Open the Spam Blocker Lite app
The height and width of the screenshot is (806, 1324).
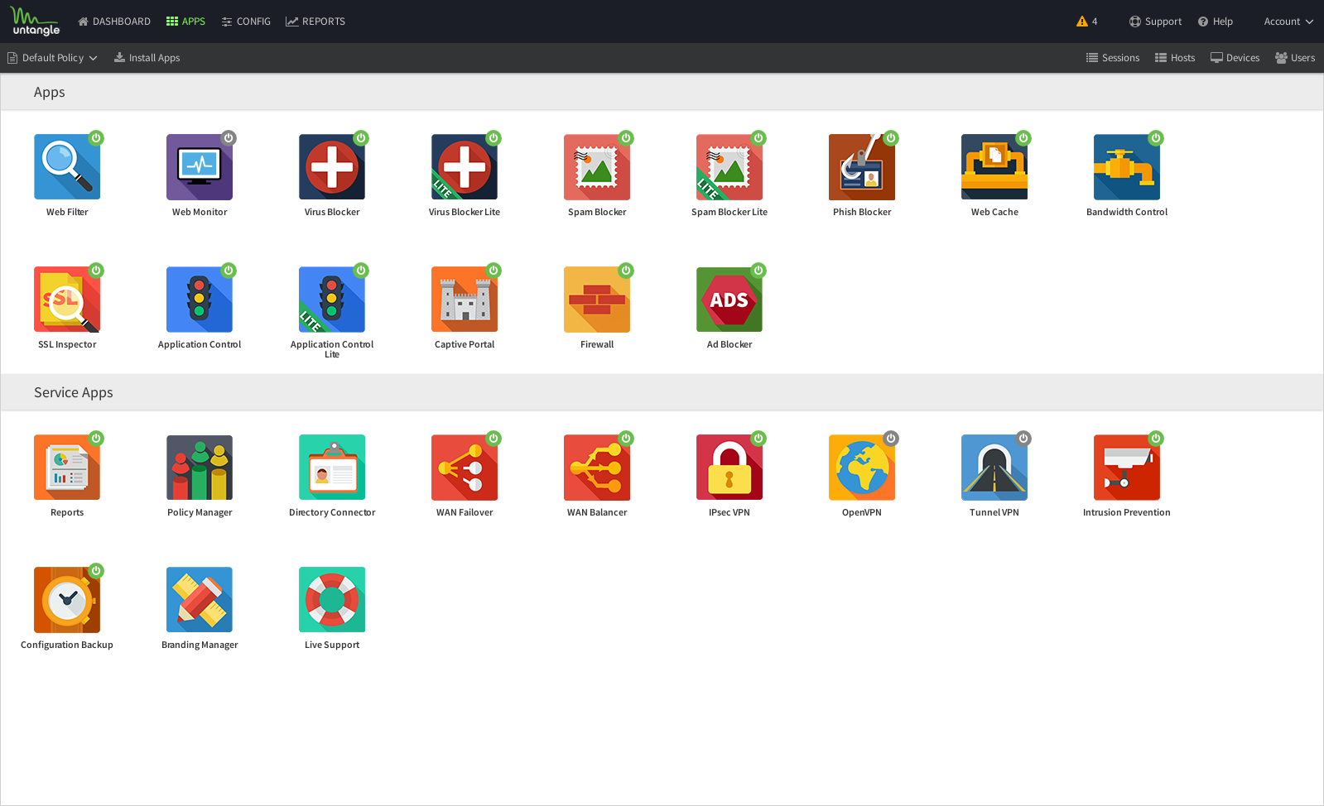tap(729, 167)
